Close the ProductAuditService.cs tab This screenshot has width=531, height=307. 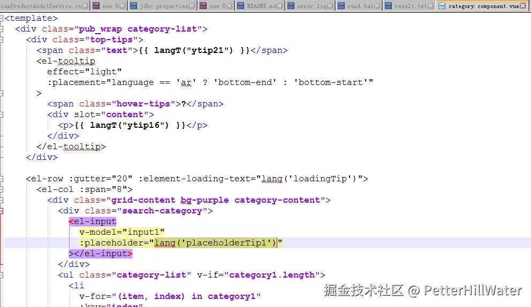point(85,6)
